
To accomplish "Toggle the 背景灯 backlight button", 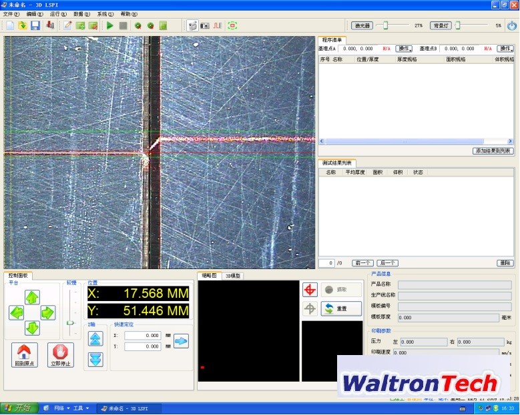I will (441, 25).
